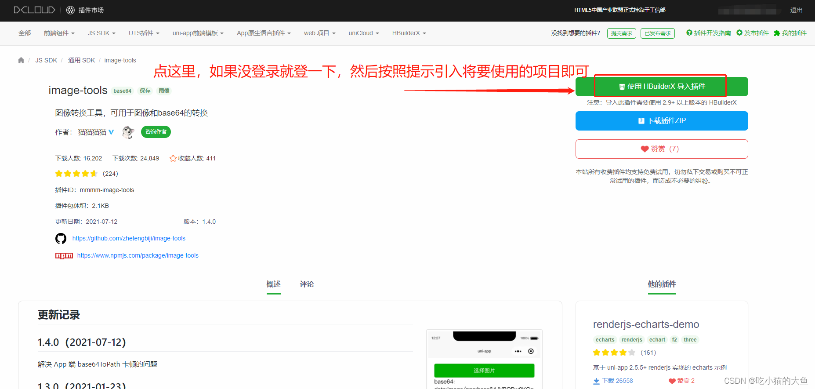This screenshot has height=389, width=815.
Task: Open the HTML5中国产业联盟 header link
Action: [x=619, y=10]
